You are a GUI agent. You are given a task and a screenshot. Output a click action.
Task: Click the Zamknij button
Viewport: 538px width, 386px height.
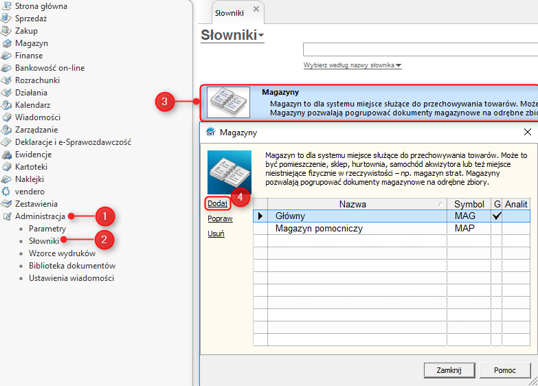point(449,370)
